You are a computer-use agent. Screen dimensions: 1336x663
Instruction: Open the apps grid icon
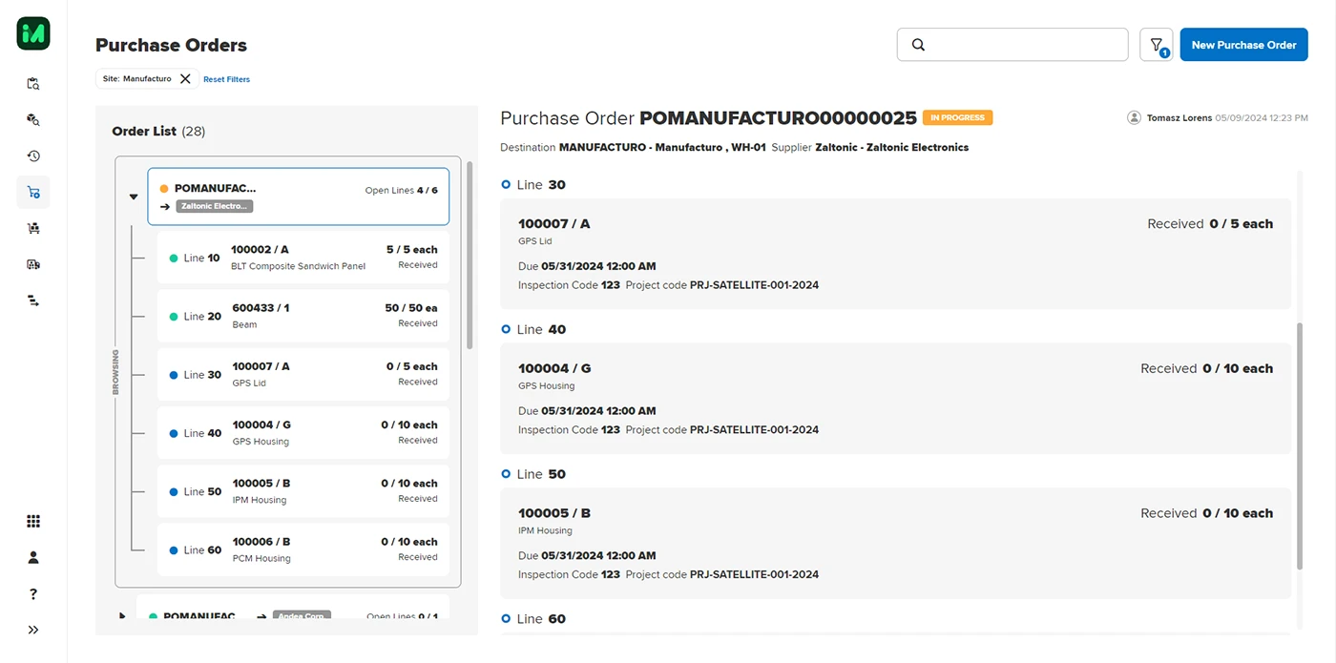point(33,521)
